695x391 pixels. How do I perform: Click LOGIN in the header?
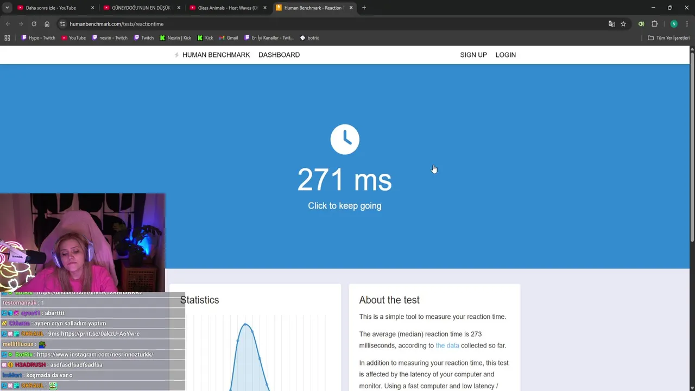tap(506, 55)
